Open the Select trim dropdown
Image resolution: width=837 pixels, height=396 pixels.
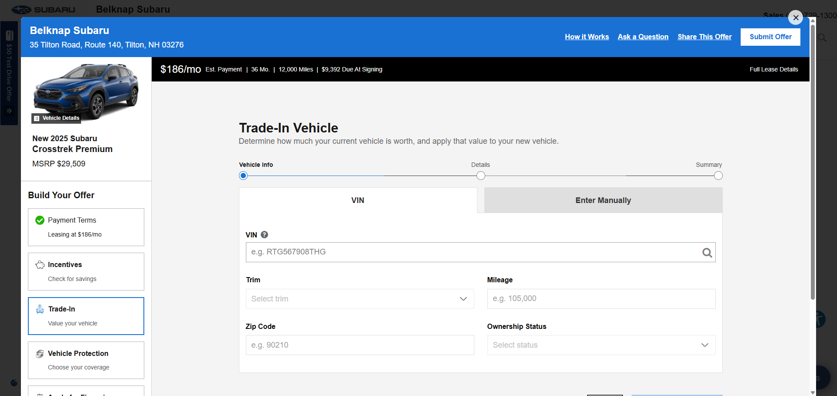pos(360,299)
